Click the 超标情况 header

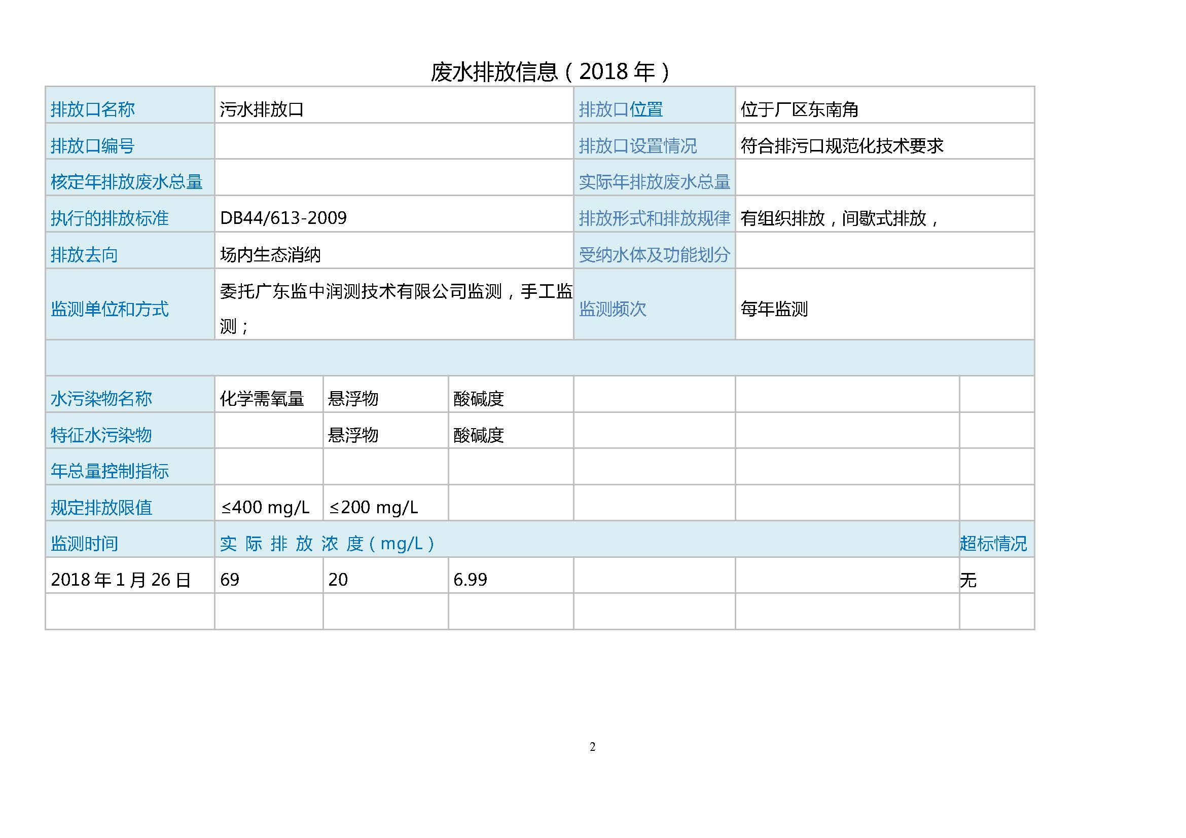(x=993, y=544)
